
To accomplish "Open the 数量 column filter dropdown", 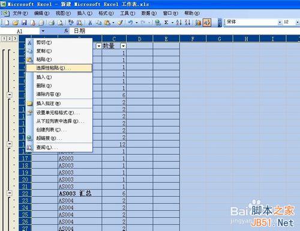I will pos(123,46).
